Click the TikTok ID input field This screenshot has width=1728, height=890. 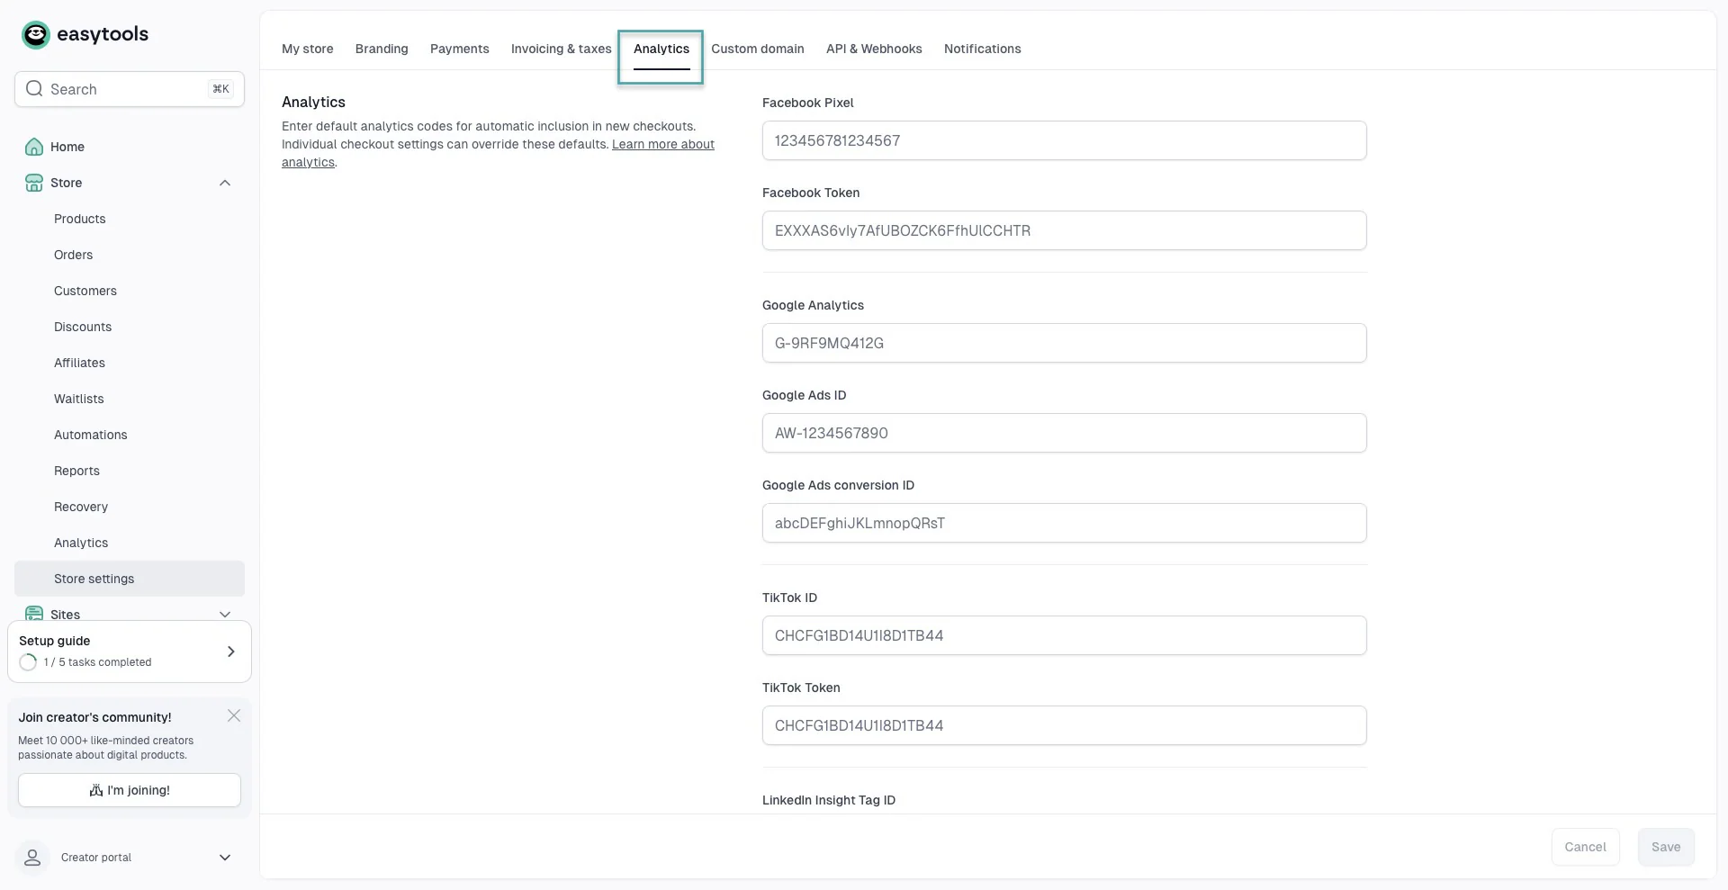(x=1065, y=635)
